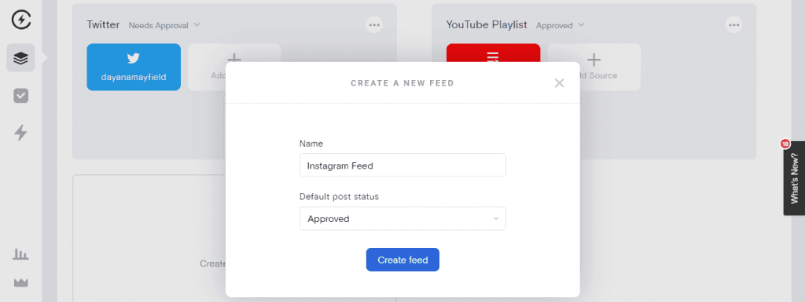
Task: Click the red YouTube source tile
Action: 494,53
